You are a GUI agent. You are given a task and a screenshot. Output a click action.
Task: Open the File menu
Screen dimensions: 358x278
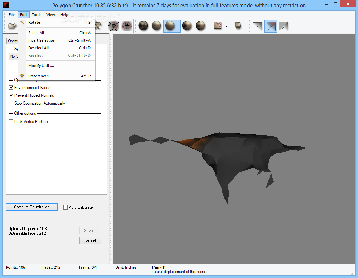12,14
